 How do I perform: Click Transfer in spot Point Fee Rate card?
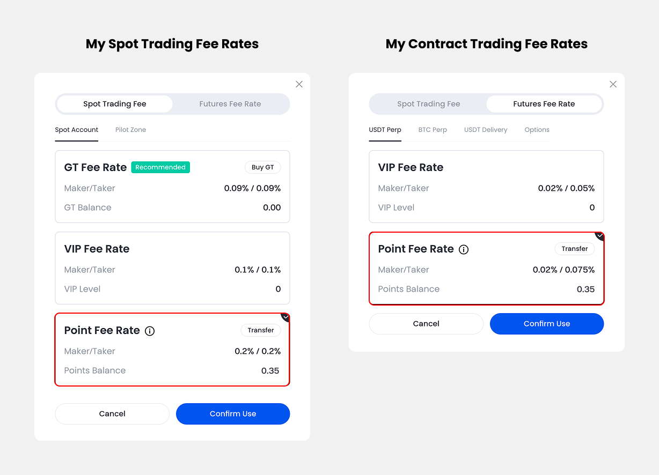coord(261,330)
